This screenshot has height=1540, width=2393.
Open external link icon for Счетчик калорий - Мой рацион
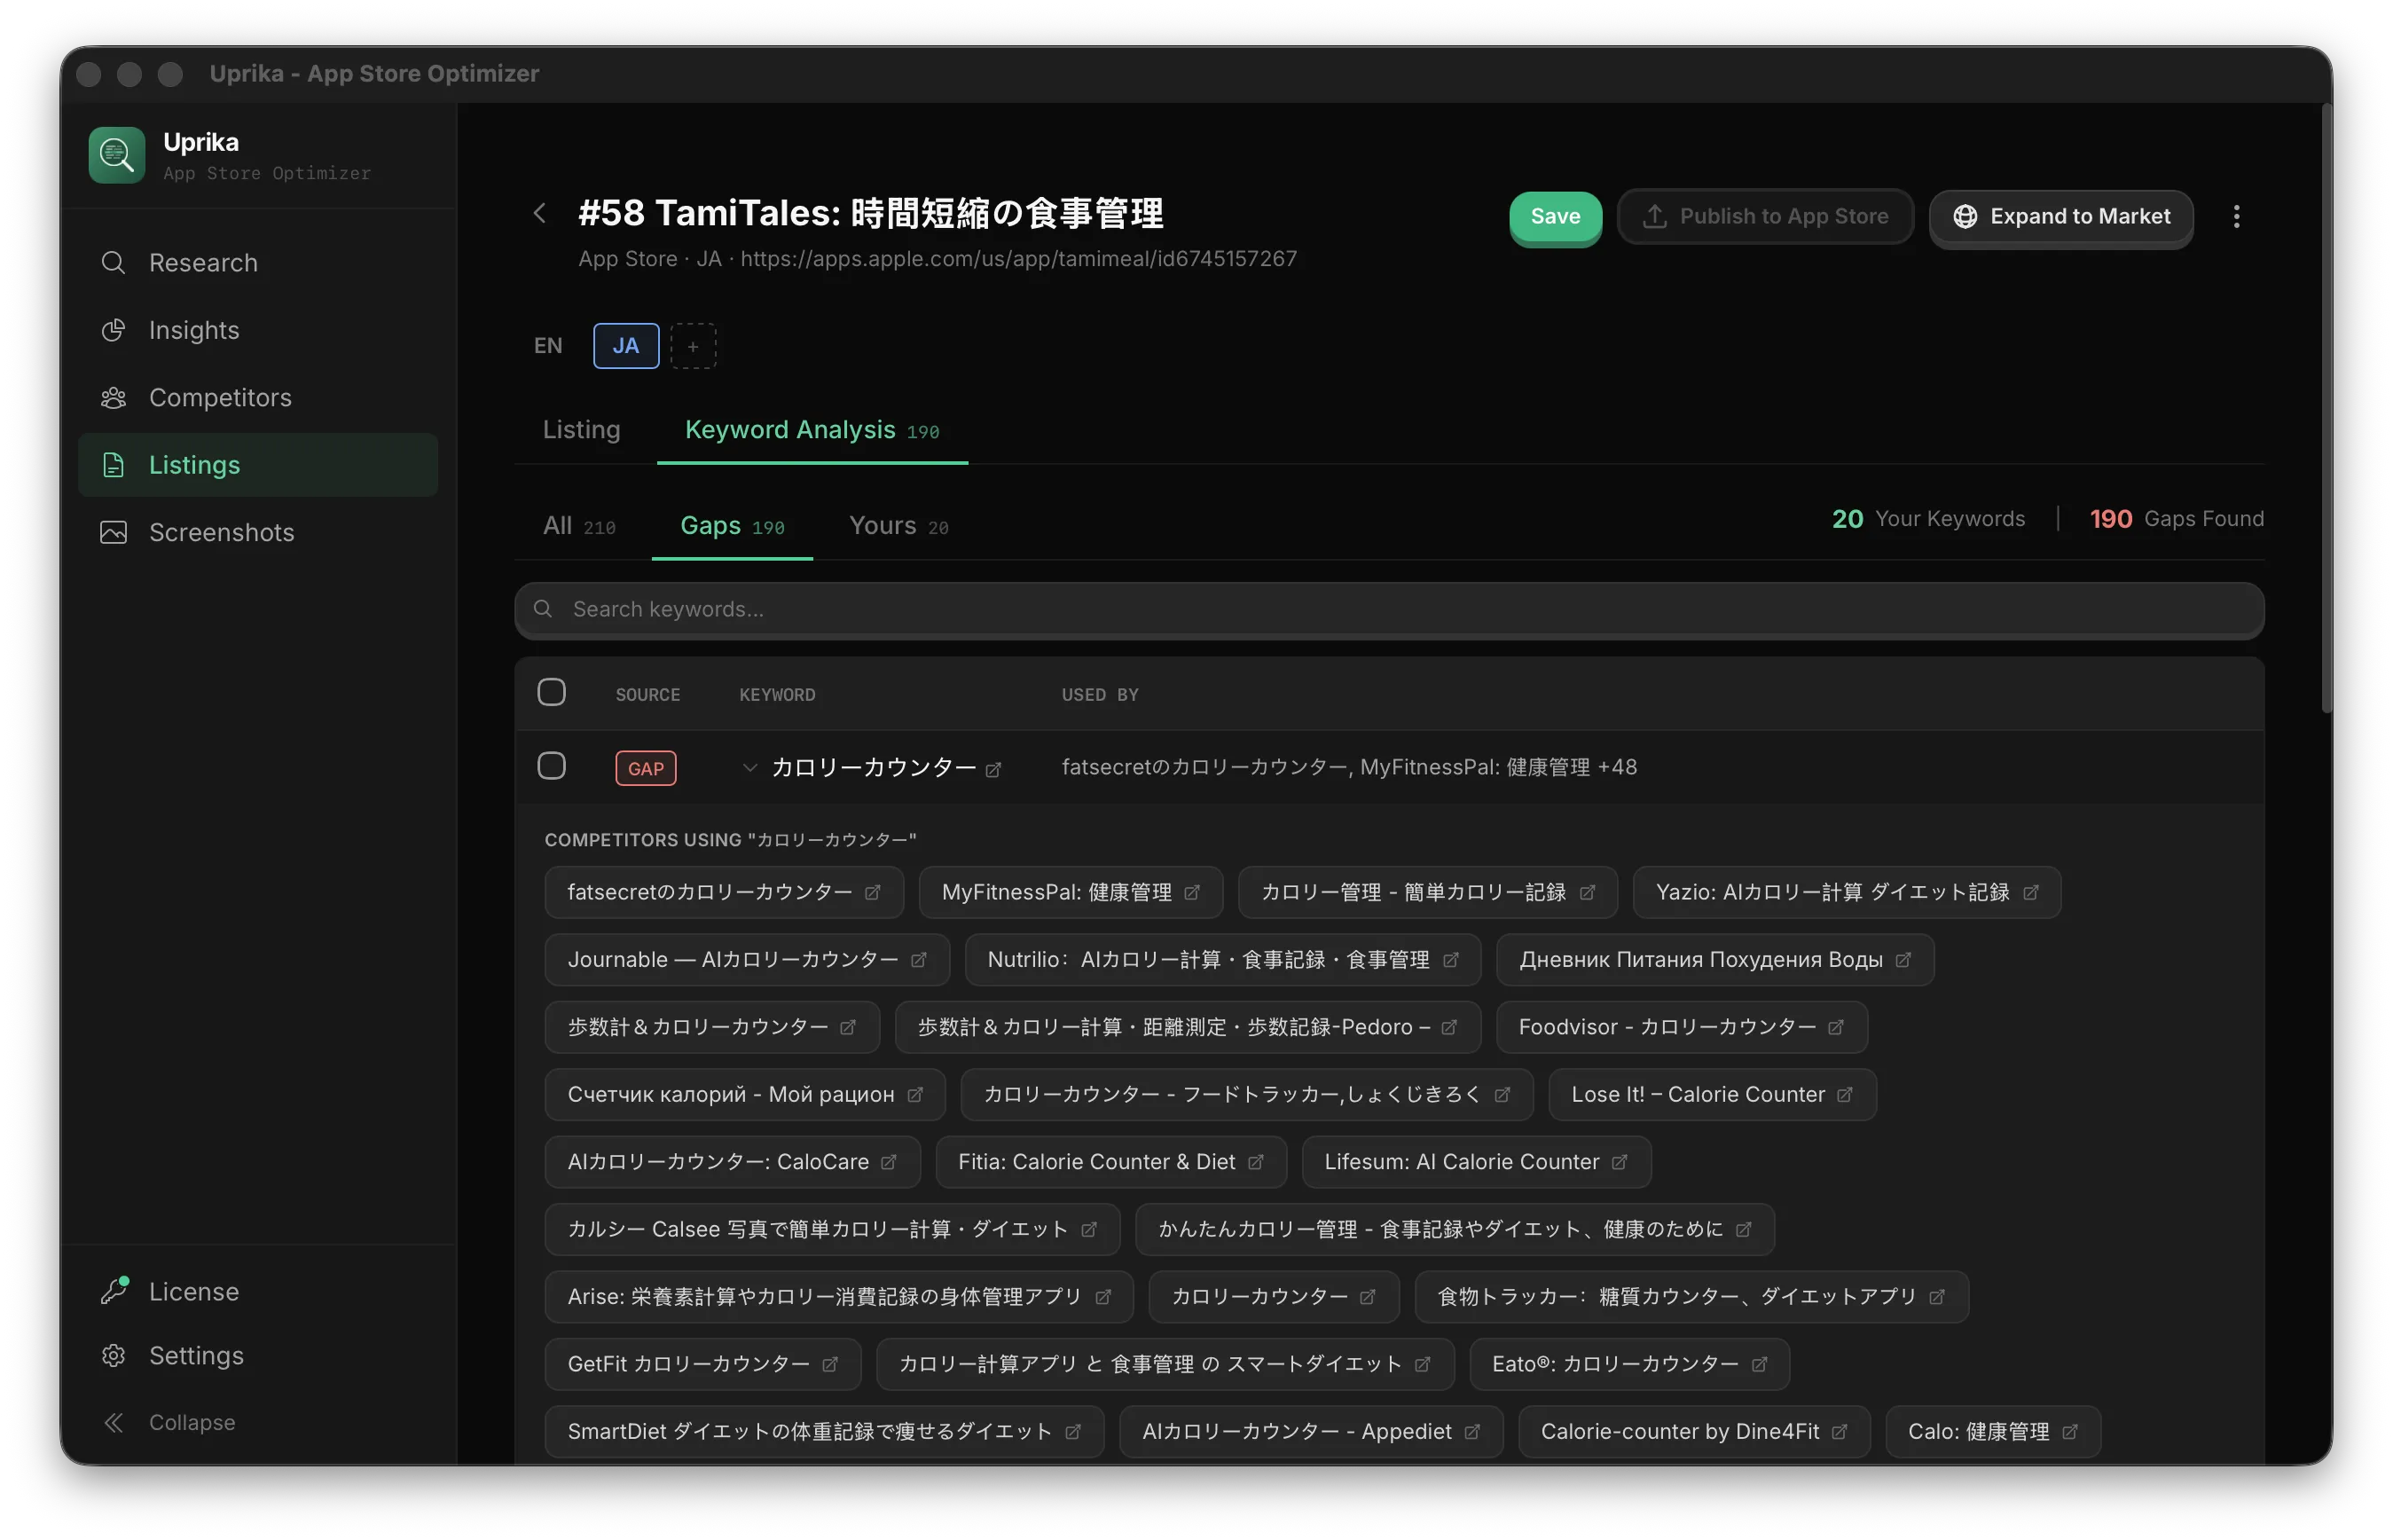(x=914, y=1095)
